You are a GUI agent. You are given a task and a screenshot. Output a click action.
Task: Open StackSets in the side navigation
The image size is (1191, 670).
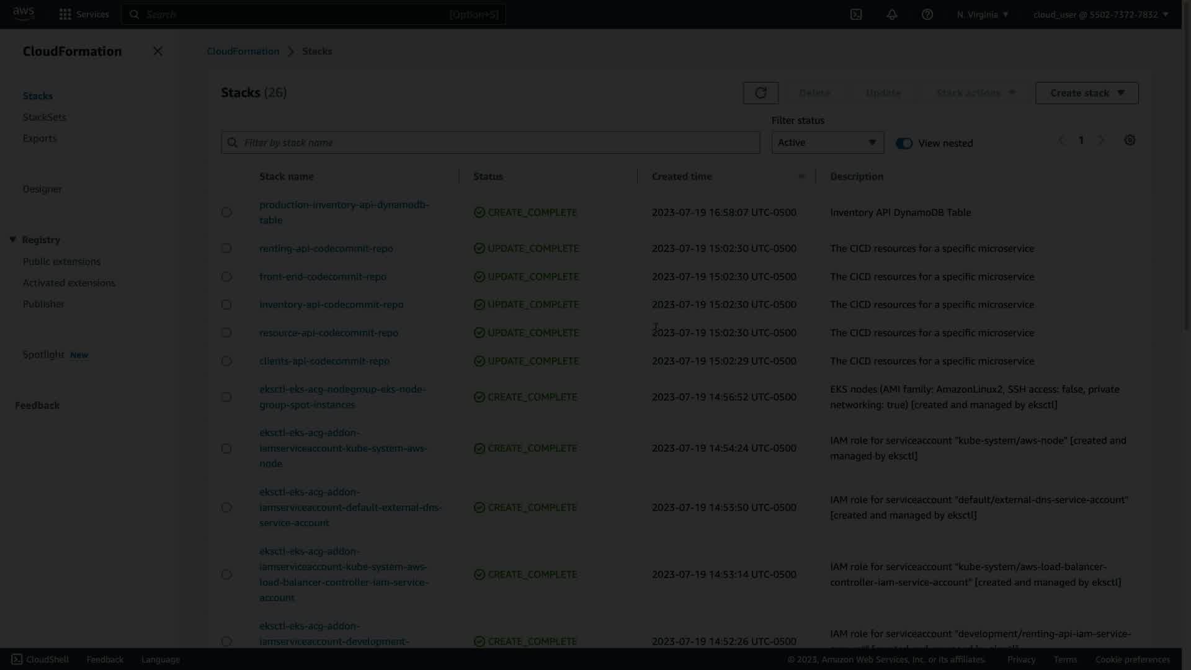[44, 117]
